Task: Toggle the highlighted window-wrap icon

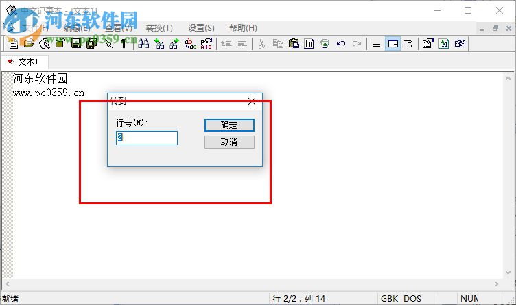Action: pyautogui.click(x=393, y=43)
